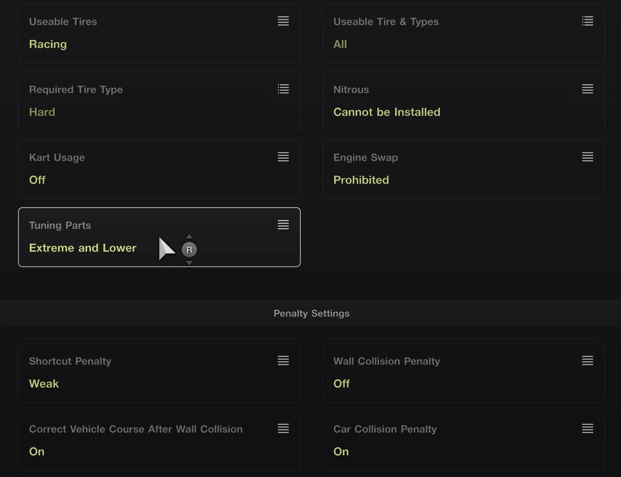Screen dimensions: 621x477
Task: Open Engine Swap options icon
Action: [587, 157]
